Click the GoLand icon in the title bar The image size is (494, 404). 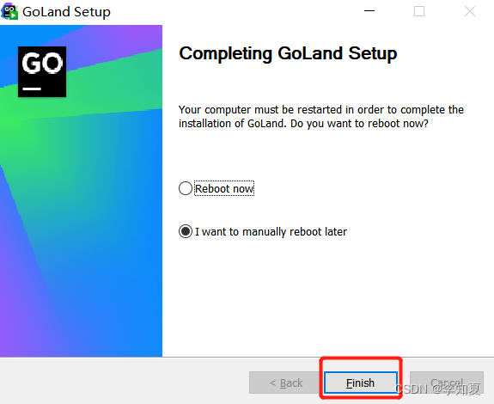click(9, 11)
